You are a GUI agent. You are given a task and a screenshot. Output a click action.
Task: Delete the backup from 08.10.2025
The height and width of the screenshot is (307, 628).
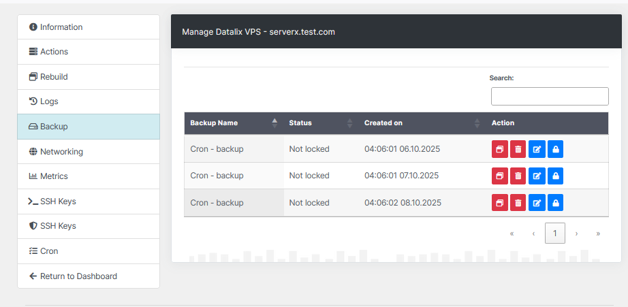[x=518, y=203]
